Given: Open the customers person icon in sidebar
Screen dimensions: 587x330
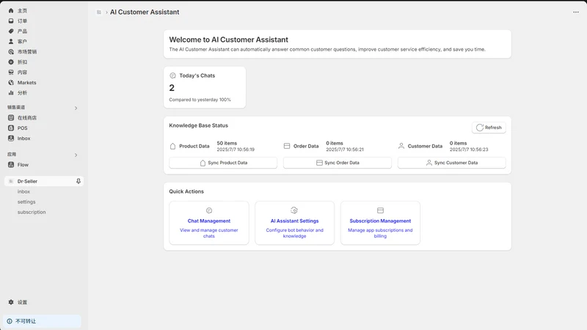Looking at the screenshot, I should [x=11, y=42].
